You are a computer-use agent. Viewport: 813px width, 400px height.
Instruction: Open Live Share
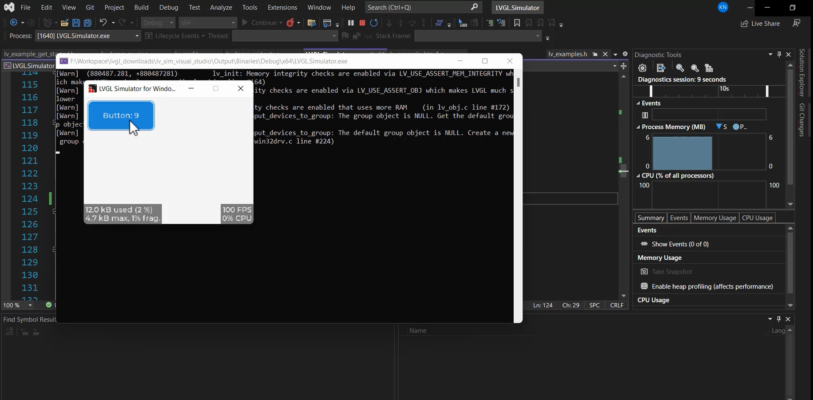[760, 24]
